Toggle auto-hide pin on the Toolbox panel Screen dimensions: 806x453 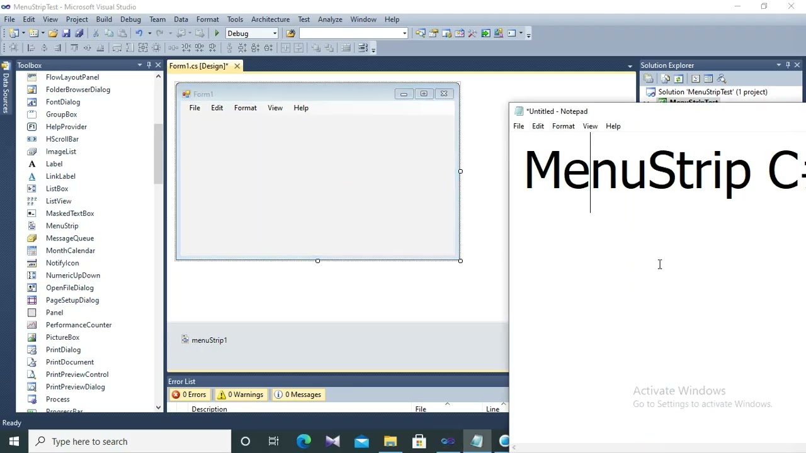(149, 65)
